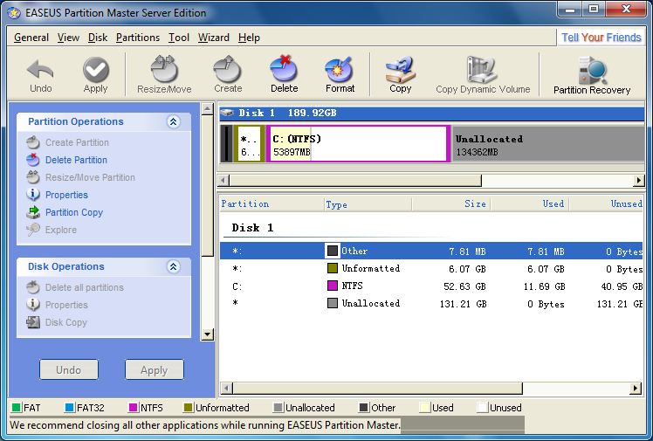Click the Unused legend color swatch
The width and height of the screenshot is (653, 441).
click(482, 407)
